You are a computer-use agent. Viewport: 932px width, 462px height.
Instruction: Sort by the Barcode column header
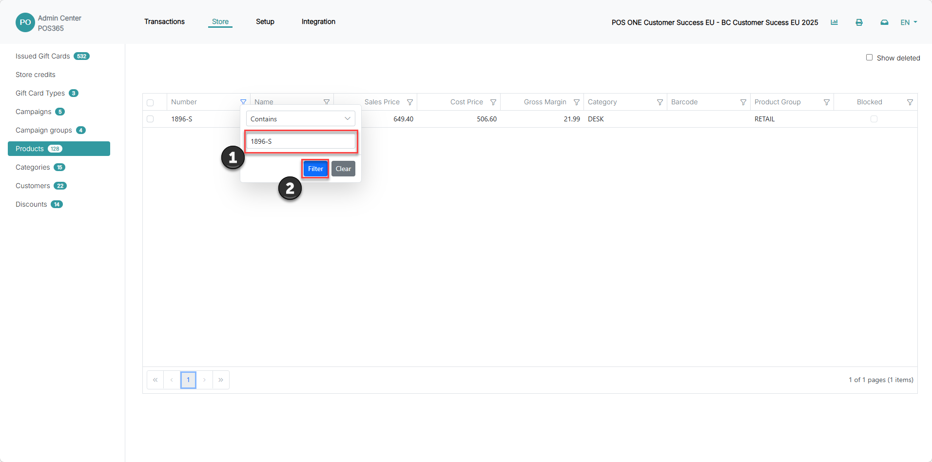pyautogui.click(x=684, y=102)
